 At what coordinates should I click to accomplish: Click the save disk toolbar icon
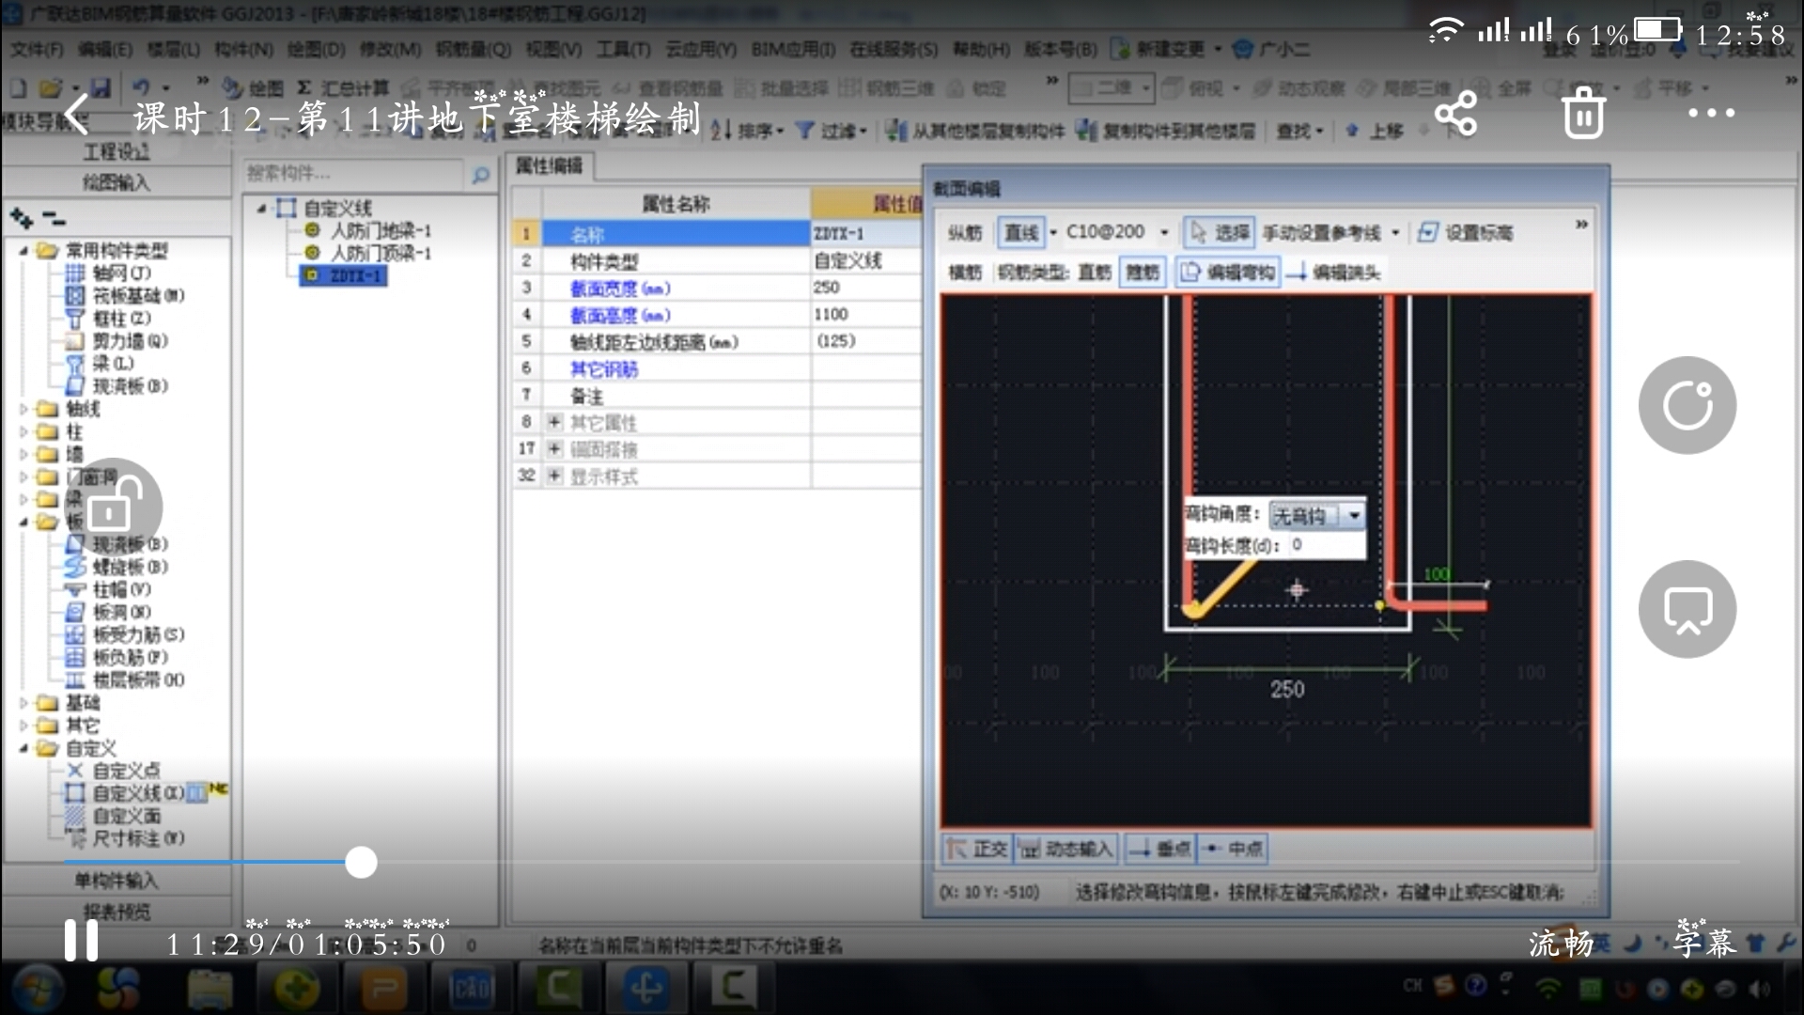100,88
